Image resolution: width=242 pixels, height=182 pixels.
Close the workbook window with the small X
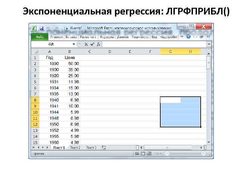[208, 37]
